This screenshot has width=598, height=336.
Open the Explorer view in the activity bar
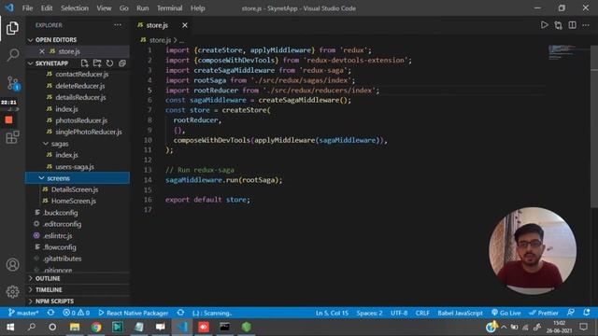12,28
